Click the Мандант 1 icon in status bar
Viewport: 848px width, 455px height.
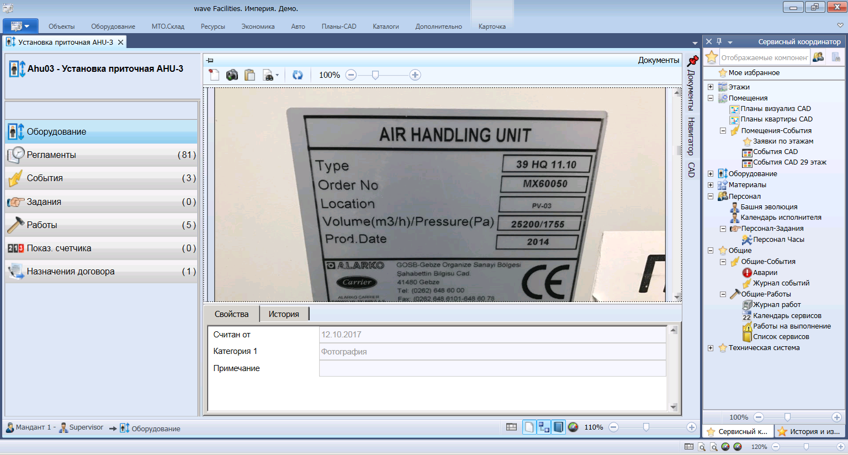pos(10,427)
